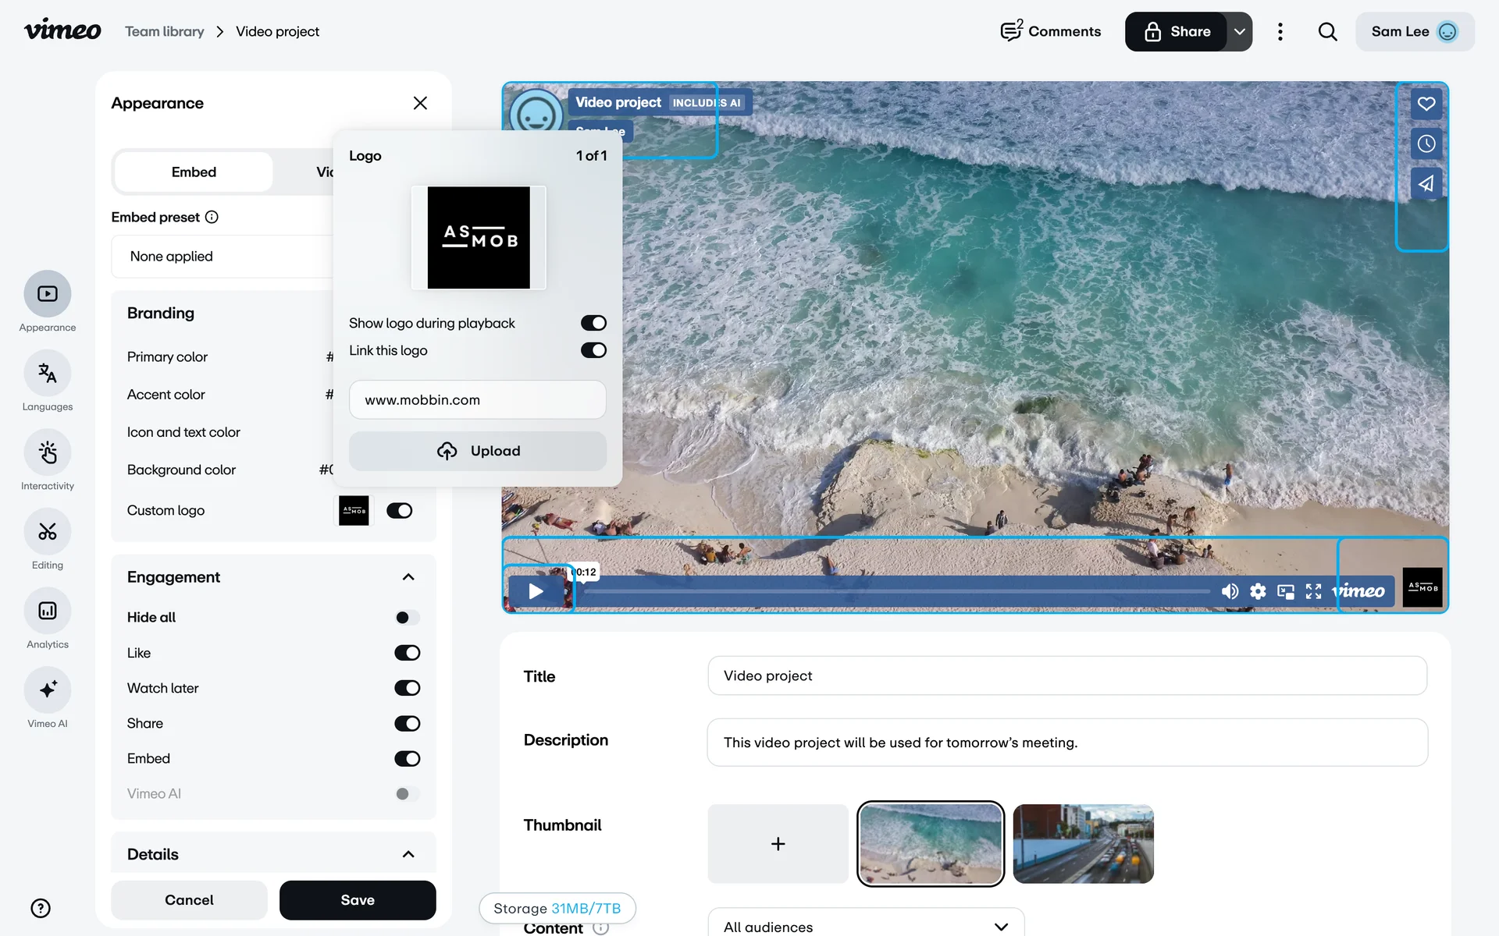Image resolution: width=1499 pixels, height=936 pixels.
Task: Click the heart Like icon on player
Action: (x=1426, y=104)
